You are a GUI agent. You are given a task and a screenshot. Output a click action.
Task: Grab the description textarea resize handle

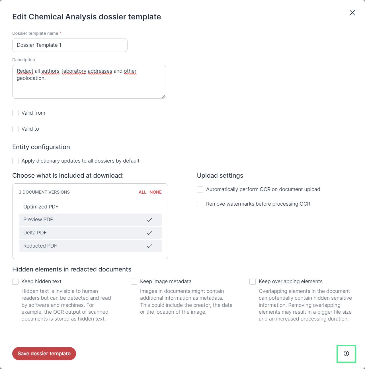coord(163,96)
